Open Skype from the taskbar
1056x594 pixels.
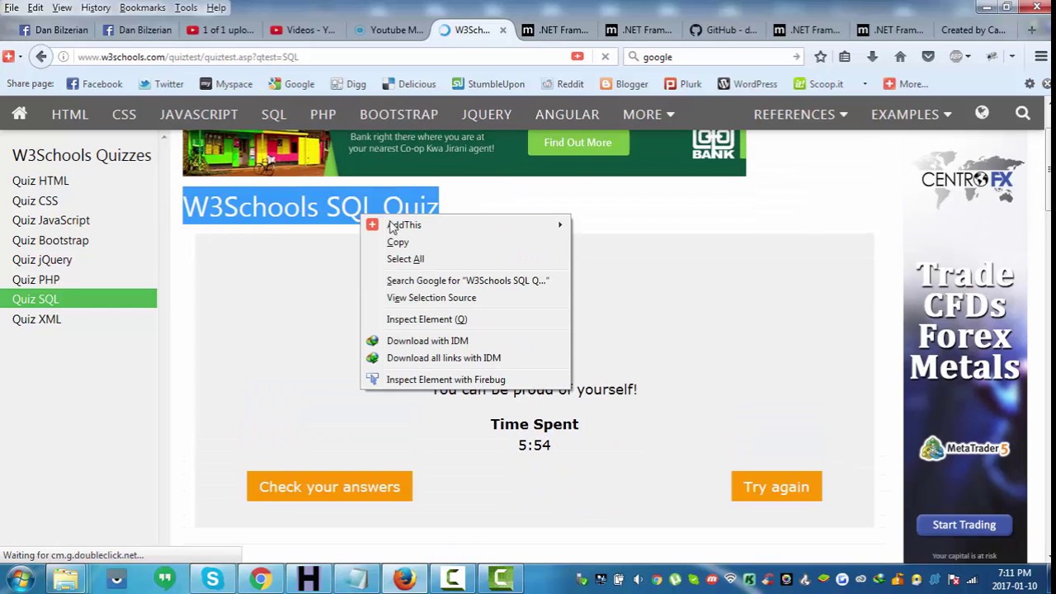click(213, 579)
